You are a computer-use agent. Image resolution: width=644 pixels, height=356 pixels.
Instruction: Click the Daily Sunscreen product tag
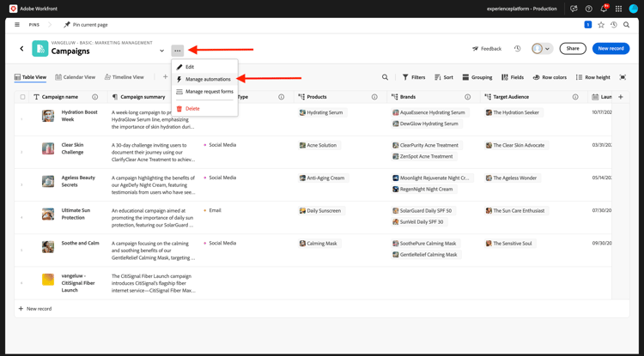322,211
